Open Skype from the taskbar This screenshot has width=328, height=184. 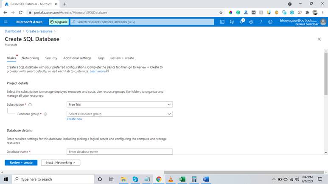(x=135, y=179)
